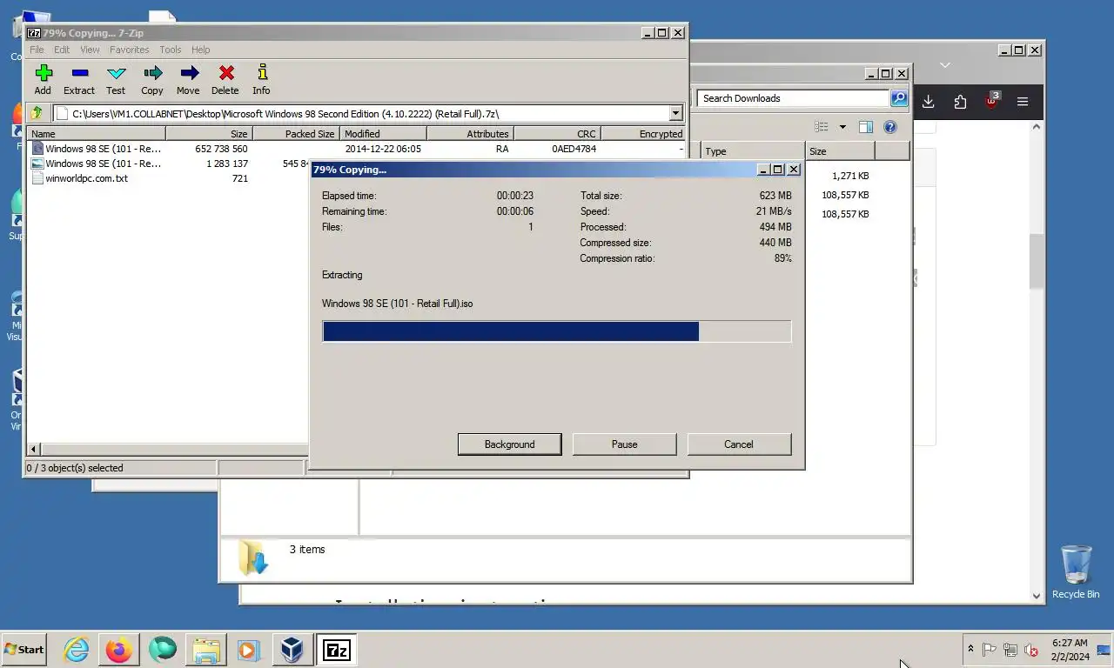Open the Favorites menu in 7-Zip

tap(129, 50)
